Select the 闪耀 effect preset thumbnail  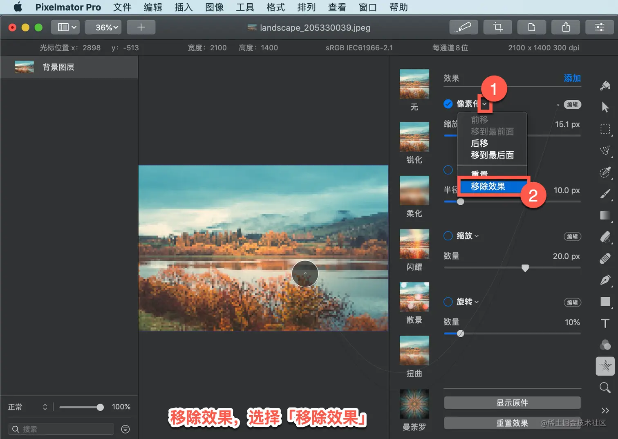414,244
